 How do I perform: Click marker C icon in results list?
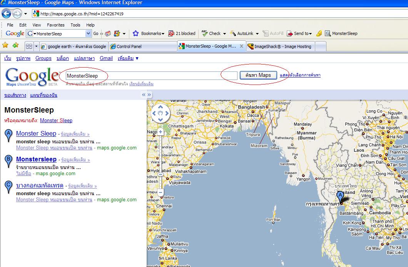point(8,187)
